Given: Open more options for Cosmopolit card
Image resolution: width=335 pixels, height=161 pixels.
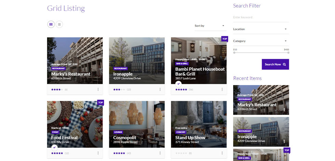Looking at the screenshot, I should coord(160,153).
